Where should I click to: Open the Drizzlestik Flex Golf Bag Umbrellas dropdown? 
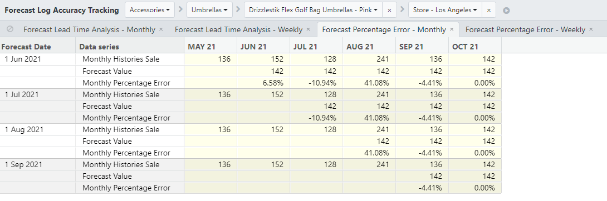click(313, 11)
